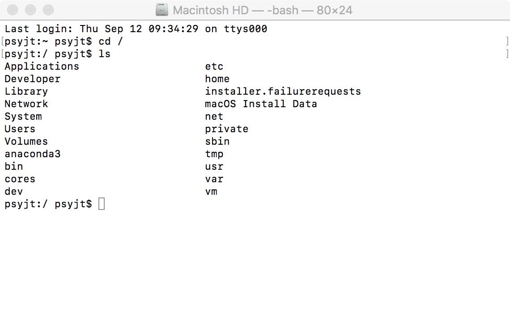Click the "Users" directory name

[x=20, y=129]
